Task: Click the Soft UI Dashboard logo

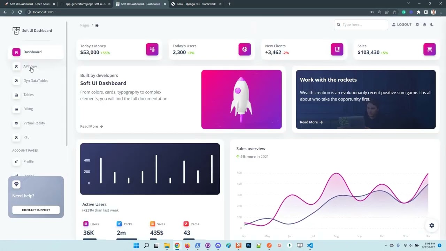Action: coord(32,31)
